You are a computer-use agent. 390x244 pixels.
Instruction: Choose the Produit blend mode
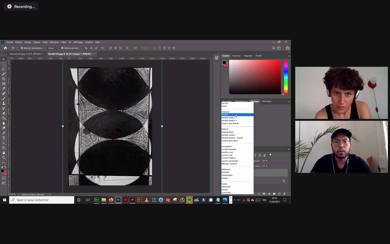coord(238,115)
